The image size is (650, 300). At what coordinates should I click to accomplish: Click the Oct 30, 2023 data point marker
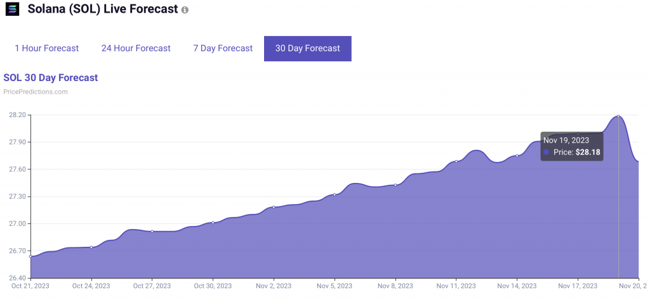tap(213, 222)
